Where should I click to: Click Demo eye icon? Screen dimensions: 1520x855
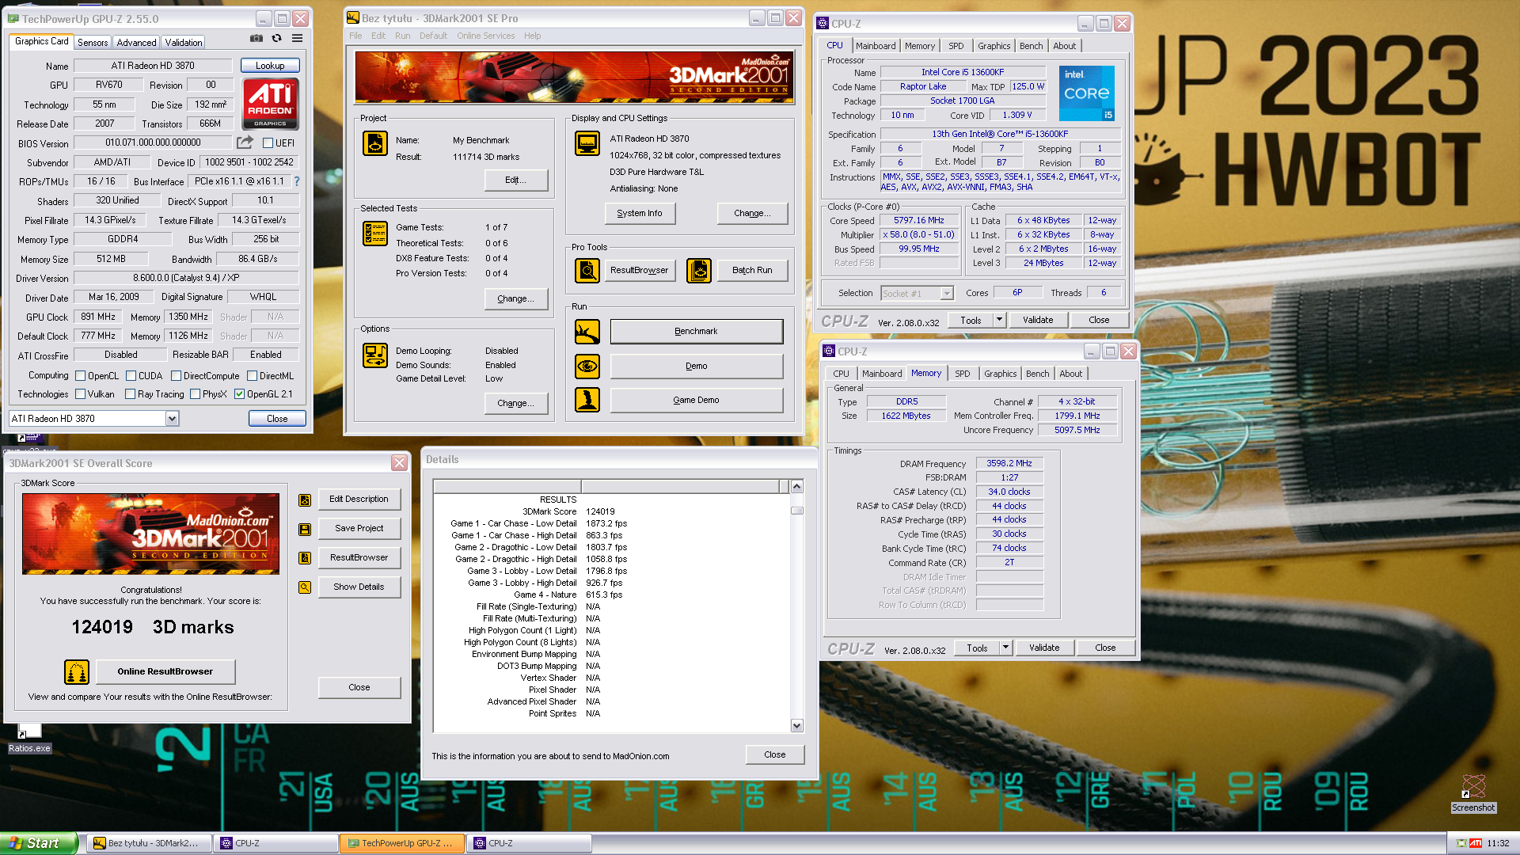click(x=587, y=366)
